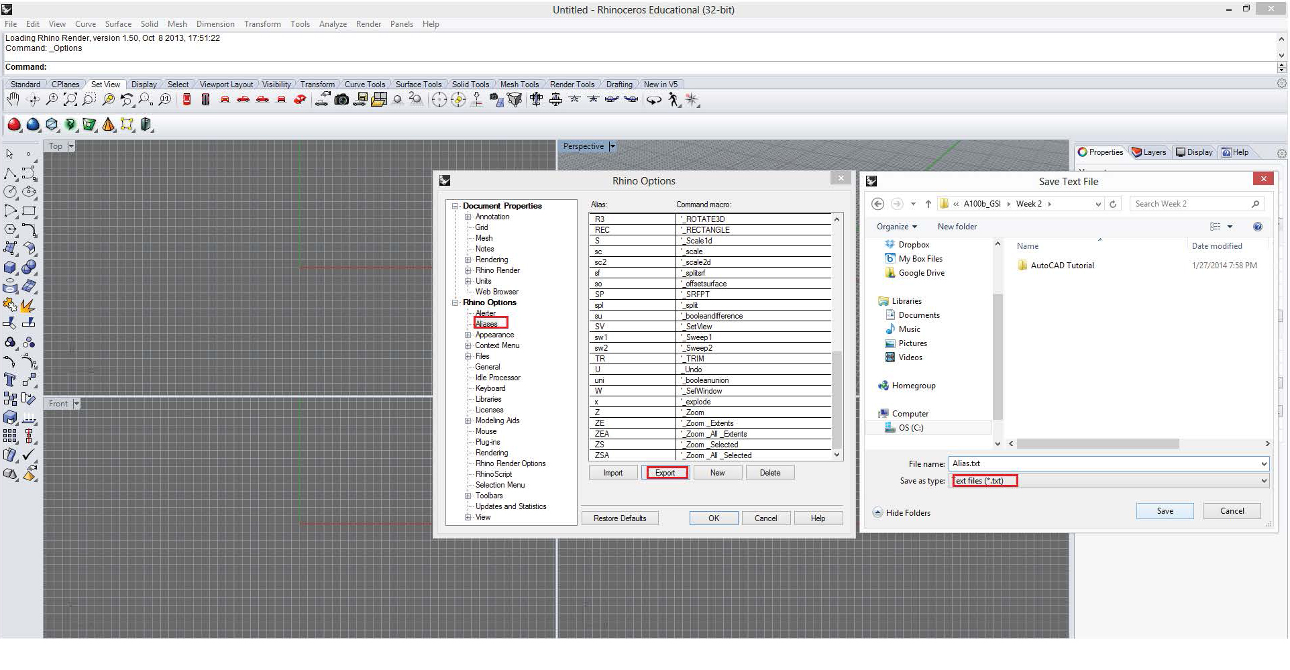
Task: Click the walking figure walkabout icon
Action: coord(674,100)
